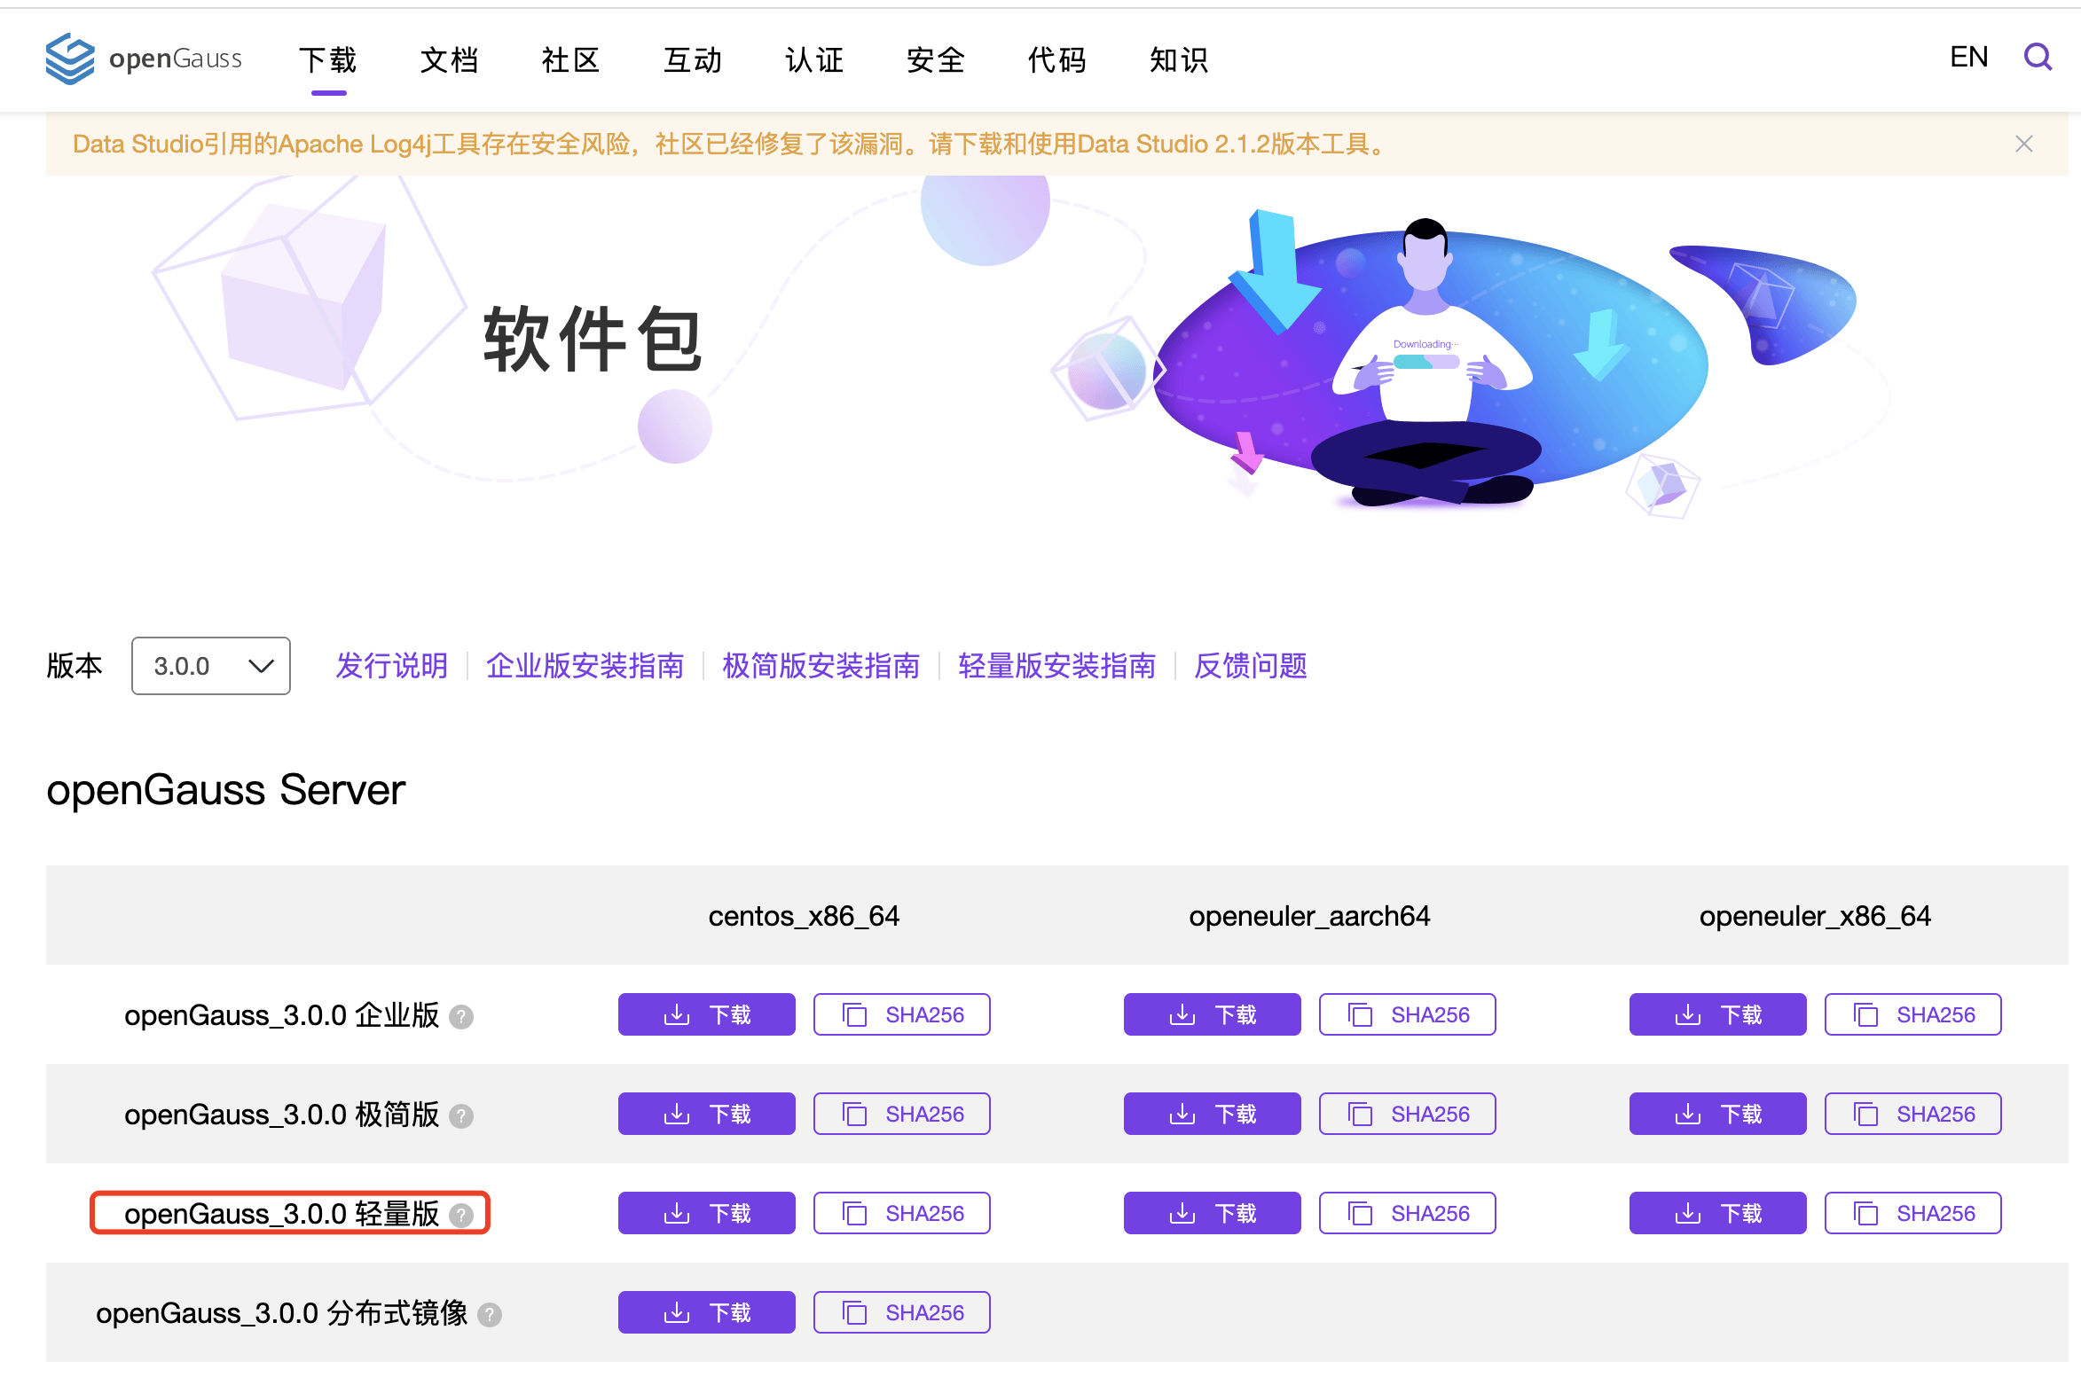2081x1385 pixels.
Task: Download 轻量版 for openeuler_aarch64
Action: (1213, 1213)
